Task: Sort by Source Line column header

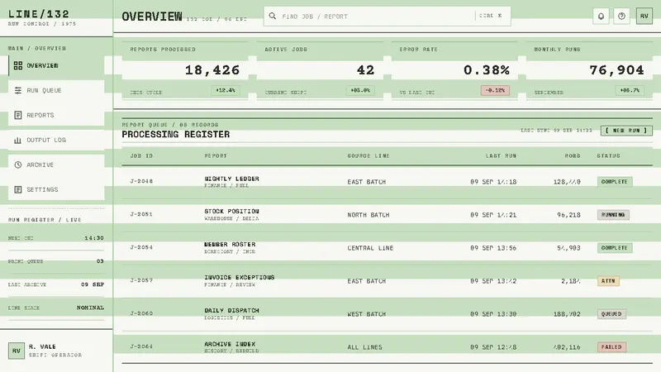Action: (x=369, y=156)
